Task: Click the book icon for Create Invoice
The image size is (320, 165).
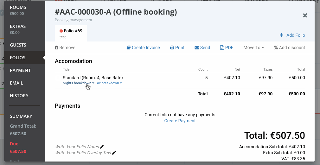Action: [129, 48]
